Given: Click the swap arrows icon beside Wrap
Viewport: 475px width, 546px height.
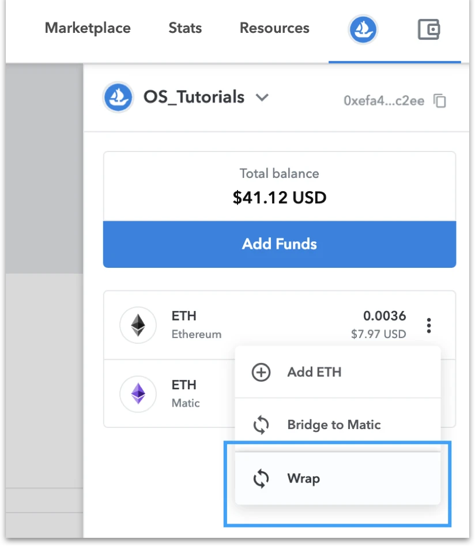Looking at the screenshot, I should [x=261, y=479].
